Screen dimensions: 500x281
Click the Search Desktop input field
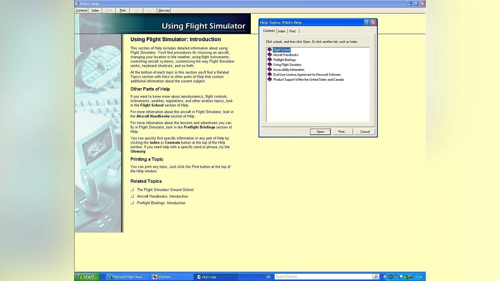(x=323, y=277)
